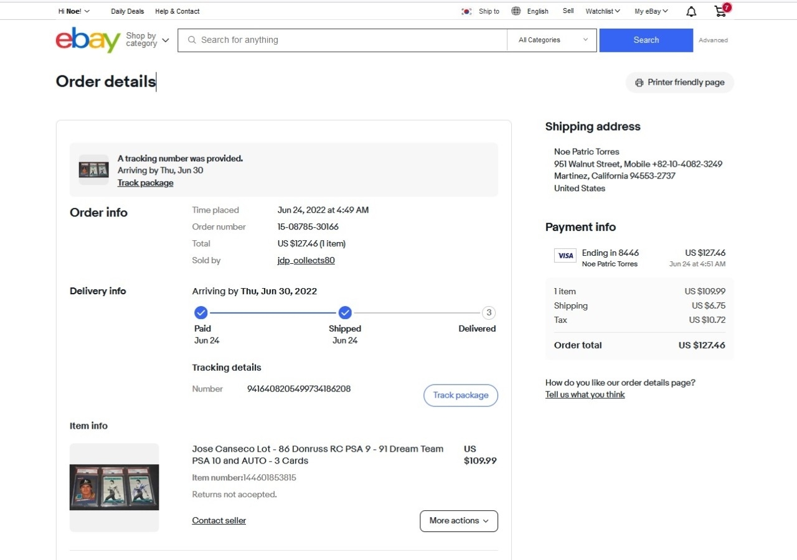797x560 pixels.
Task: Open Daily Deals
Action: (x=128, y=11)
